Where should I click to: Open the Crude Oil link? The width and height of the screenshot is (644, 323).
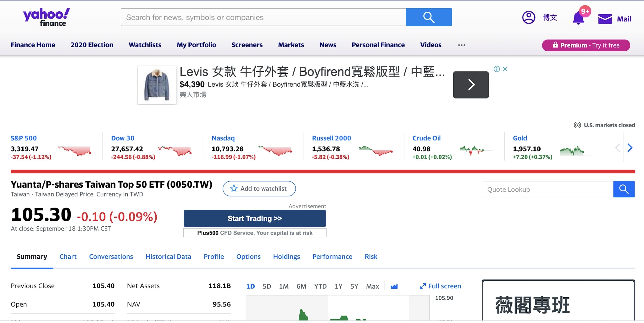426,138
